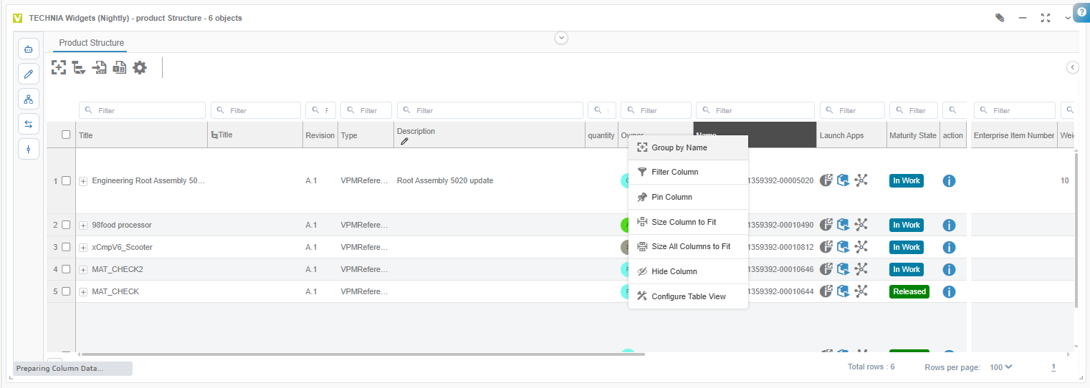Launch 3D box app for MAT_CHECK row
Image resolution: width=1090 pixels, height=388 pixels.
pyautogui.click(x=843, y=291)
